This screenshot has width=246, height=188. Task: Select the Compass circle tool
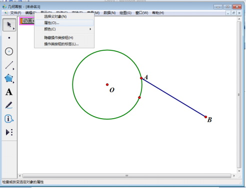(9, 51)
